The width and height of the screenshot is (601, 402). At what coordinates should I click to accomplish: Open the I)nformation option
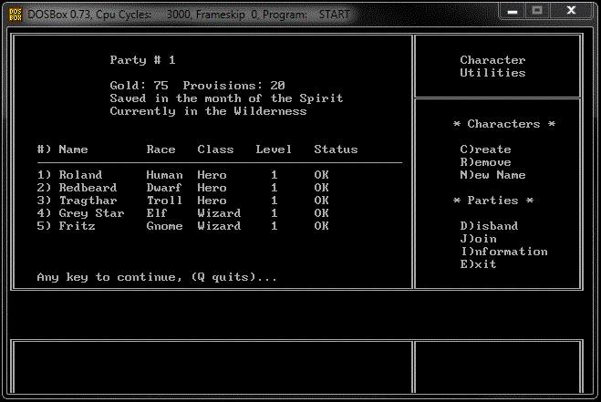[503, 252]
